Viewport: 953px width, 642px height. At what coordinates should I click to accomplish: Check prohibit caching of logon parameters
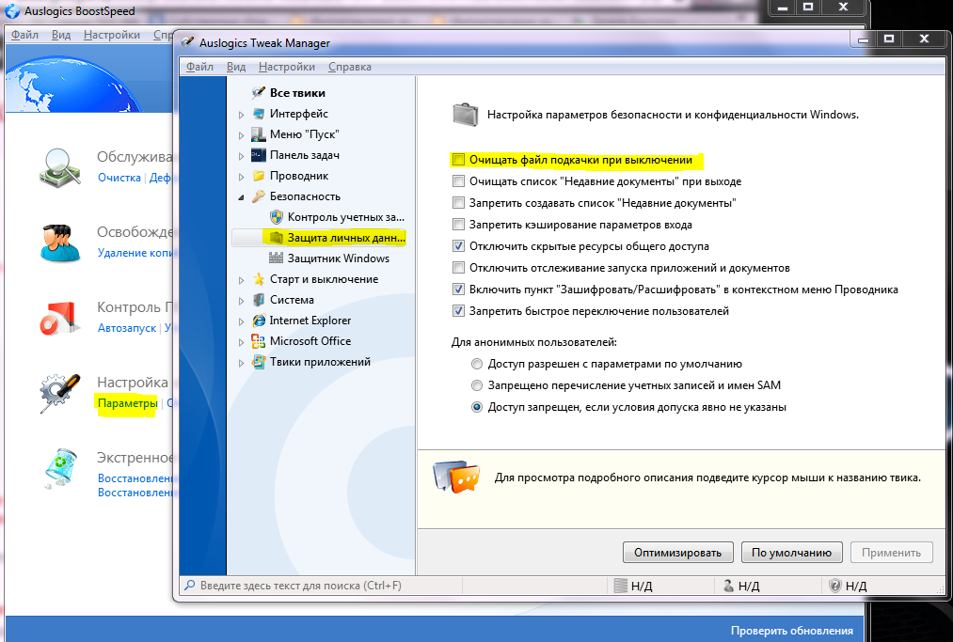[458, 225]
